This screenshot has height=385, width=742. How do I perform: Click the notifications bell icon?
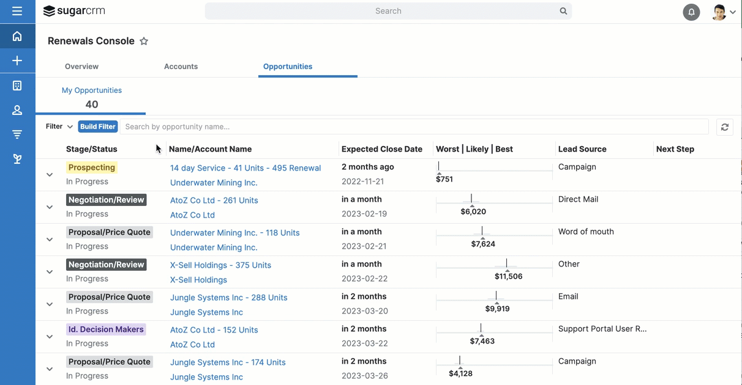pos(691,12)
